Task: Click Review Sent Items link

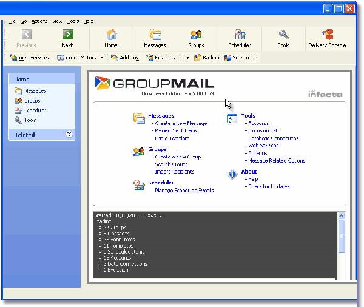Action: (176, 130)
